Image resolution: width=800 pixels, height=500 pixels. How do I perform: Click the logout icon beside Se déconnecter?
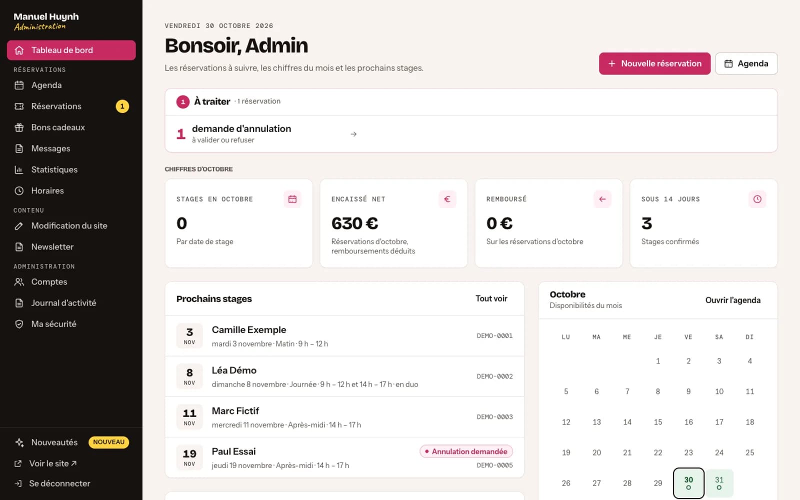18,483
